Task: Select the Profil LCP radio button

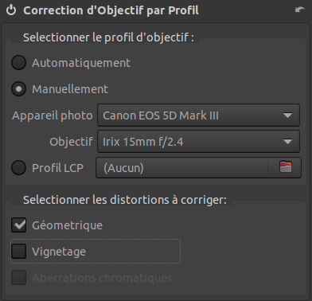Action: [18, 168]
